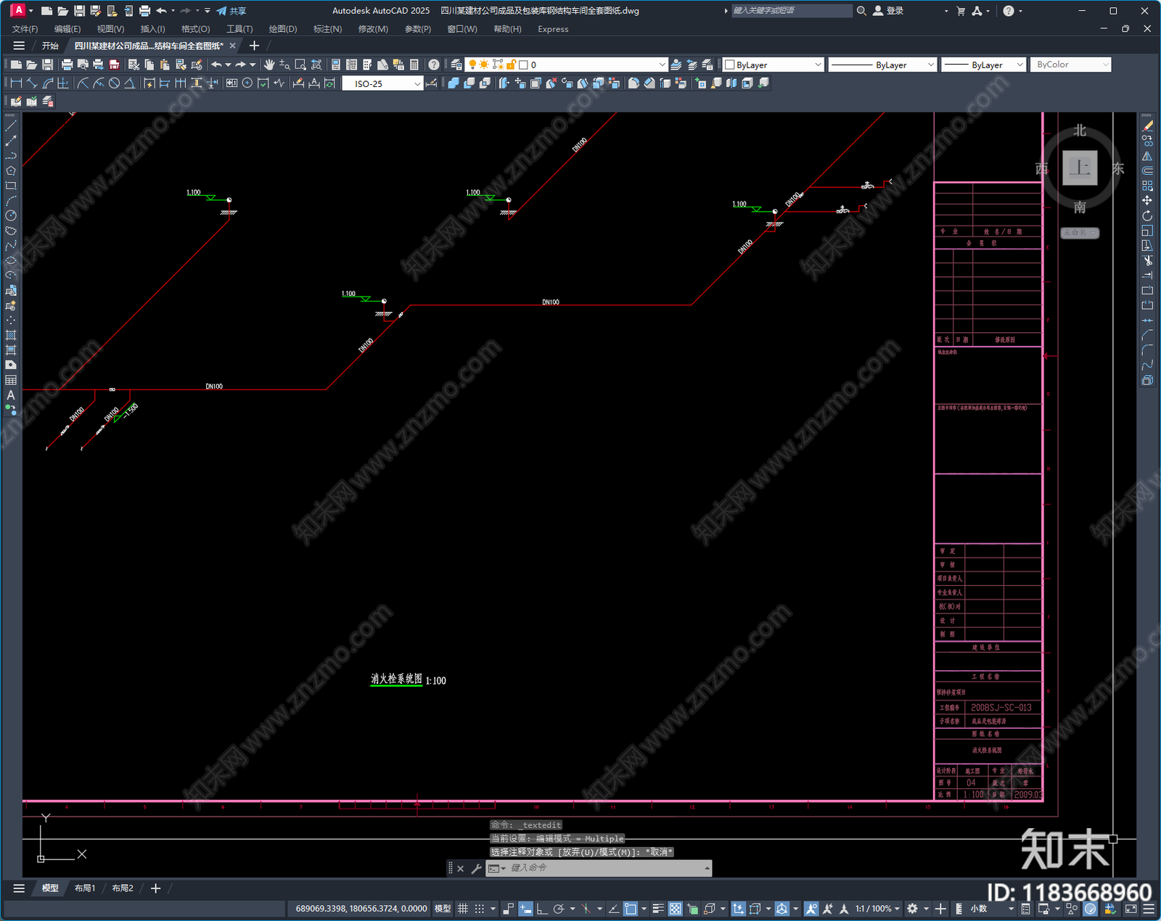Screen dimensions: 1161x921
Task: Select the Mirror tool in right toolbar
Action: [x=1147, y=156]
